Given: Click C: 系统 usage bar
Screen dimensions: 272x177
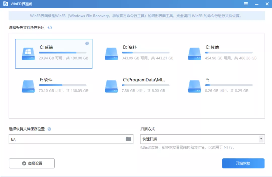Looking at the screenshot, I should coord(63,52).
